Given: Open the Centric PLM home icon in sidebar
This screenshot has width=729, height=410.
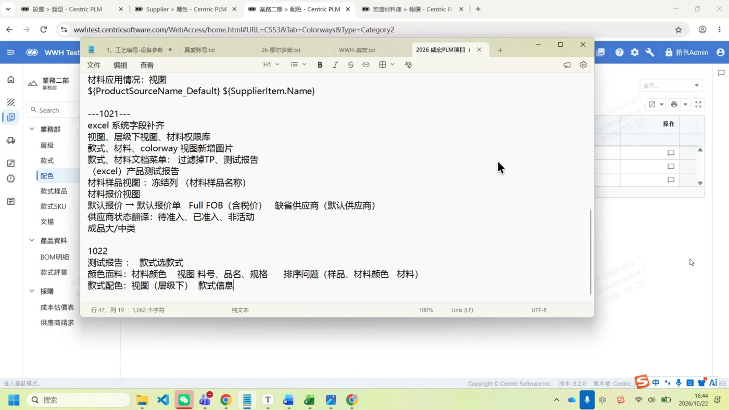Looking at the screenshot, I should 11,80.
